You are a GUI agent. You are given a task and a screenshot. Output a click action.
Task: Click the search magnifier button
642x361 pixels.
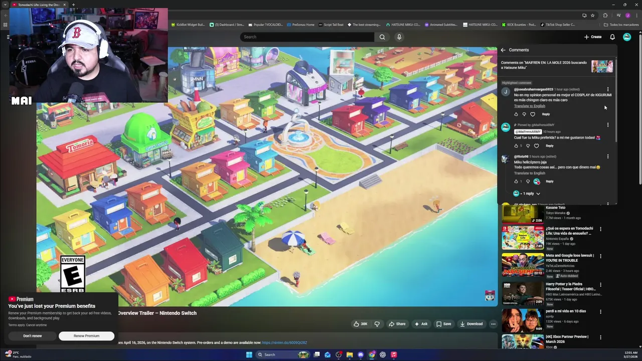click(x=382, y=37)
